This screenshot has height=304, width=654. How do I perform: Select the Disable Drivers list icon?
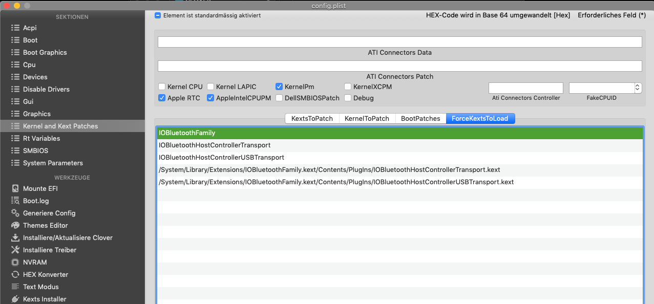15,89
